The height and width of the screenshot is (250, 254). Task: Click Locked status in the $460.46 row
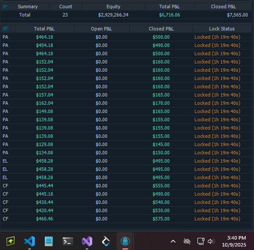point(217,219)
